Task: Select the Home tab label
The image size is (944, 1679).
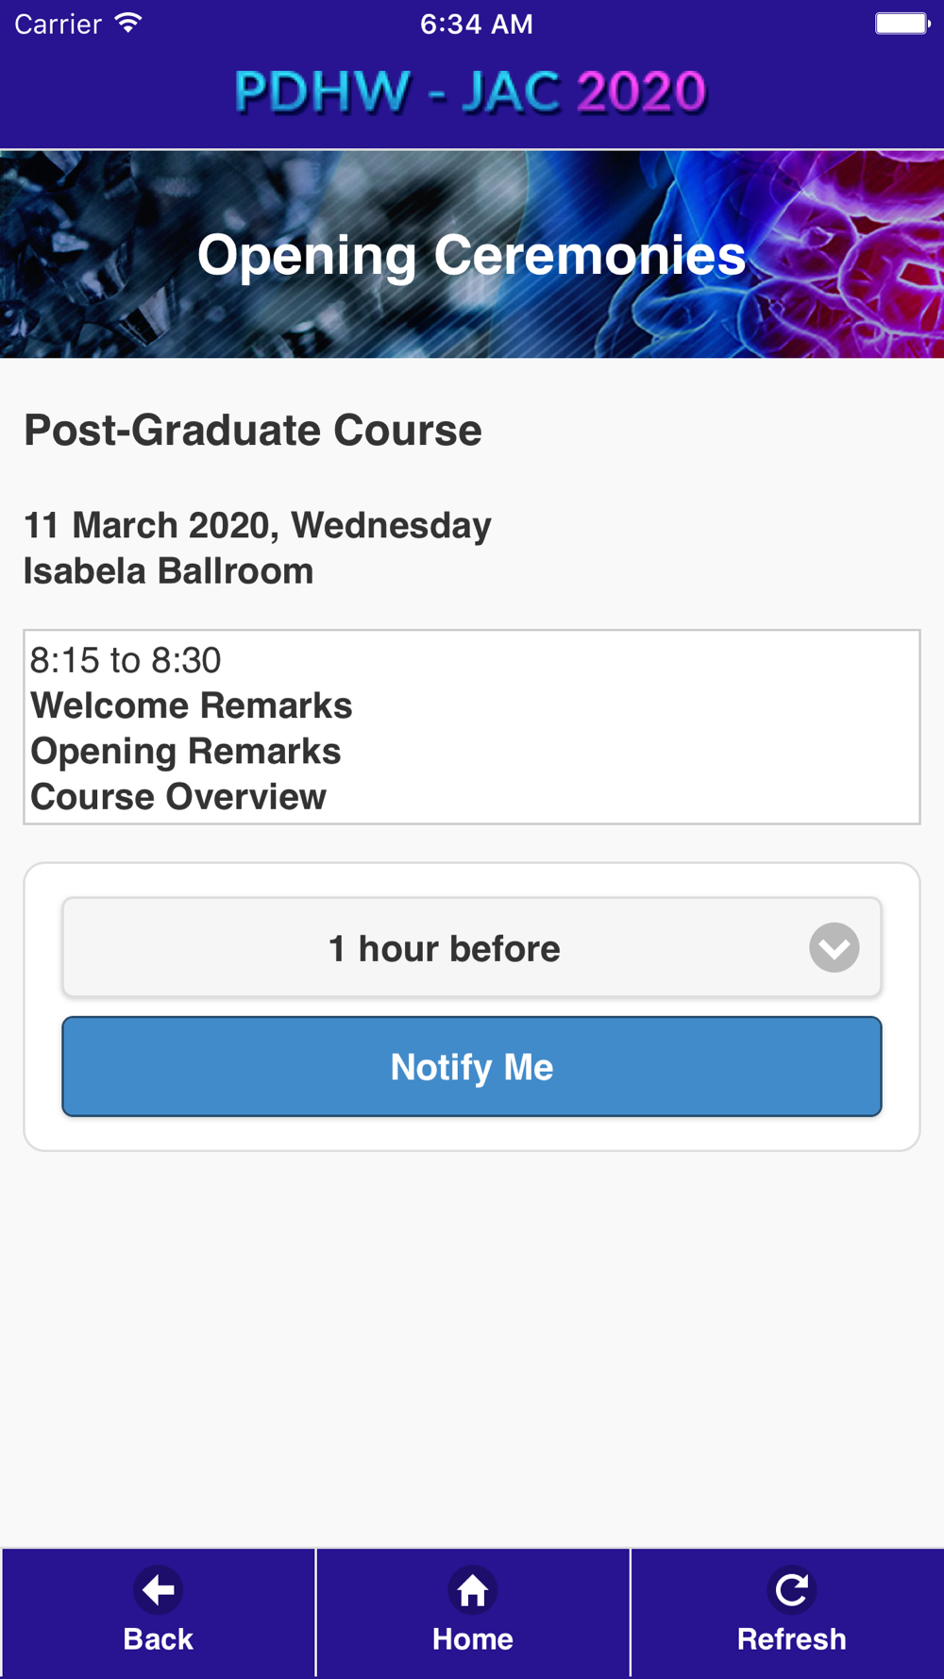Action: (x=472, y=1639)
